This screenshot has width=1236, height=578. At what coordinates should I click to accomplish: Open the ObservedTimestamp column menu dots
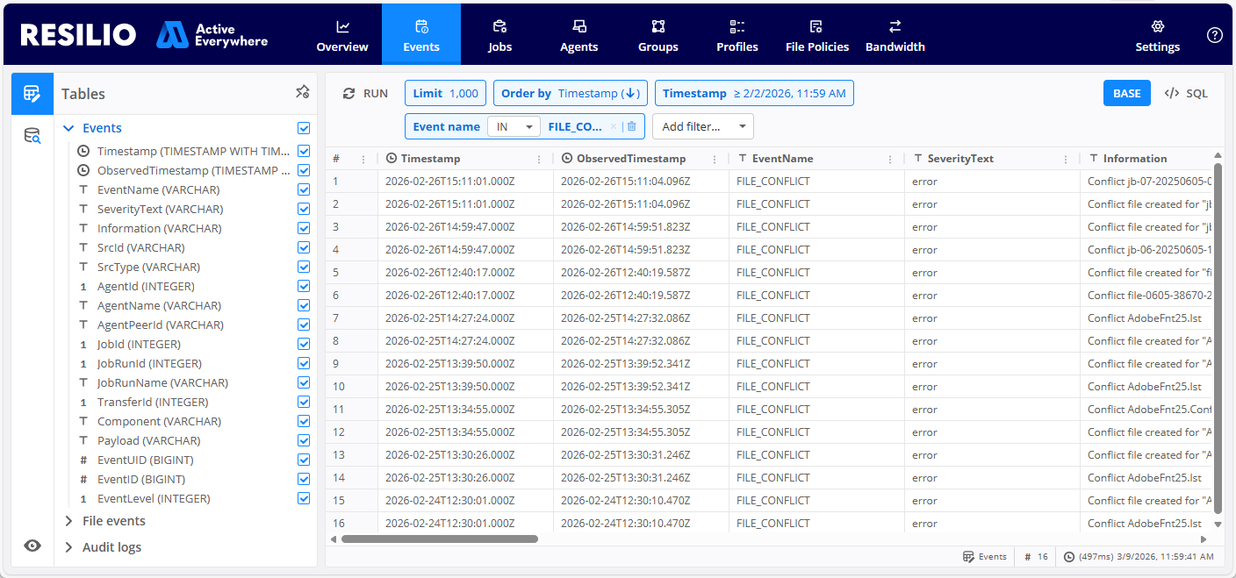715,159
